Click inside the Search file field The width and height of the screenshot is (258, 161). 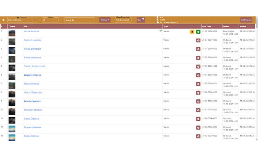pyautogui.click(x=79, y=20)
